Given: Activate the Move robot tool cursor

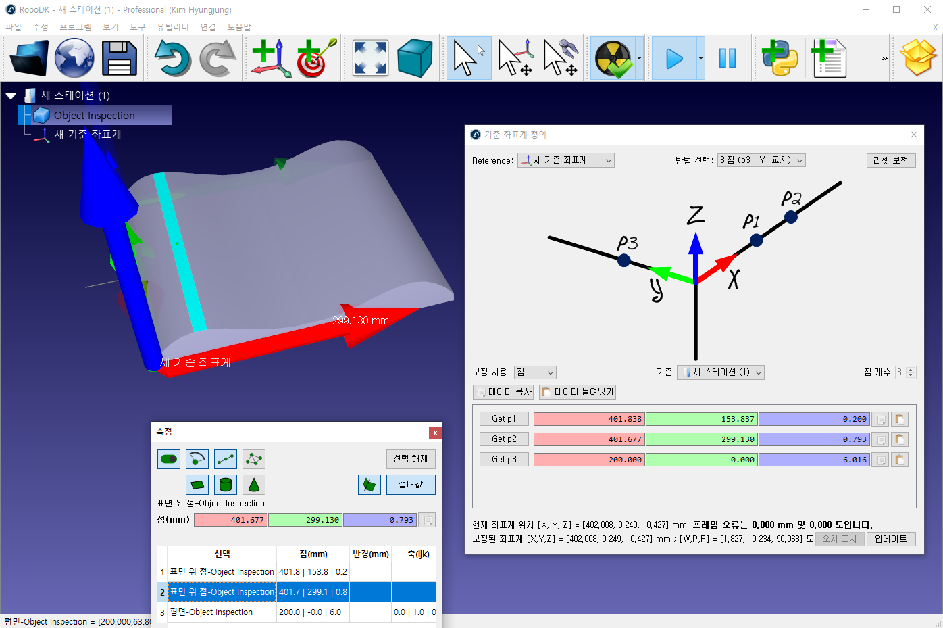Looking at the screenshot, I should coord(561,58).
